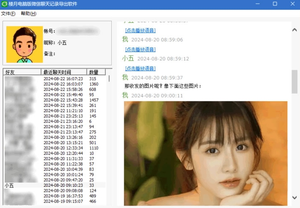Select row dated 2024-08-22 15:43:28
The width and height of the screenshot is (300, 208).
pyautogui.click(x=55, y=100)
